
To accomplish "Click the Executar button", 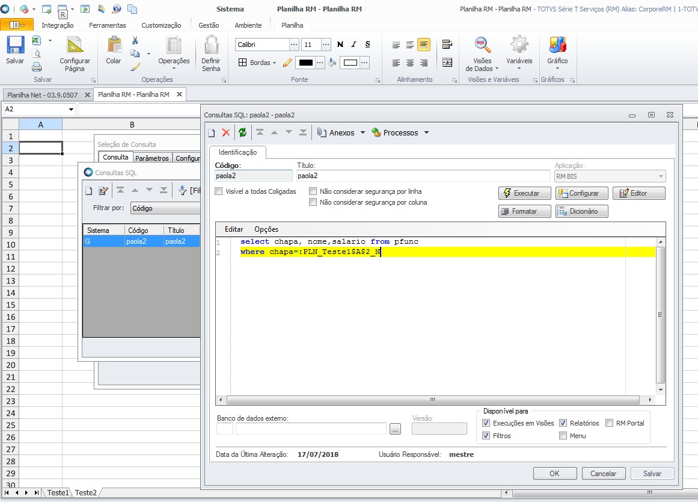I will pos(524,193).
